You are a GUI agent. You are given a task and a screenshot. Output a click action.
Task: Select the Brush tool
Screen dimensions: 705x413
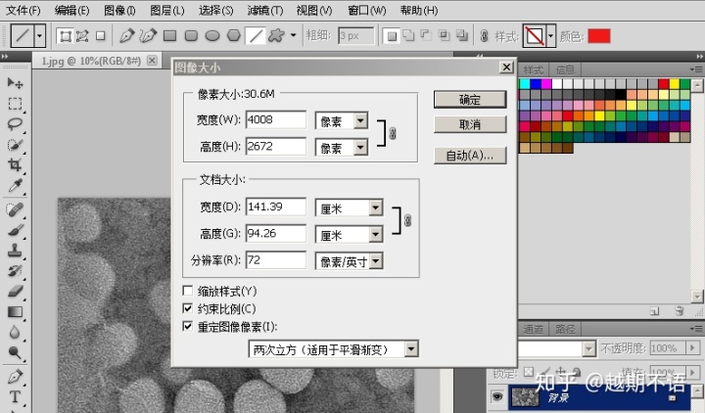(15, 231)
